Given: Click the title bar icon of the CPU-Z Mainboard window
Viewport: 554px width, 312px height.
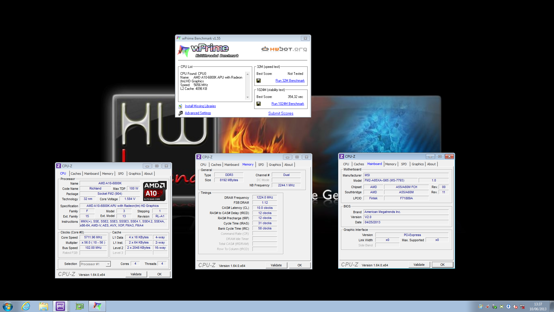Looking at the screenshot, I should (342, 156).
